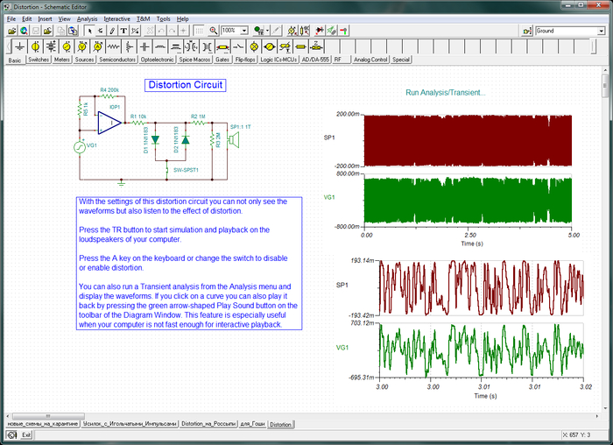The image size is (613, 445).
Task: Select the Distortion_на_Россыпи document tab
Action: pyautogui.click(x=208, y=424)
